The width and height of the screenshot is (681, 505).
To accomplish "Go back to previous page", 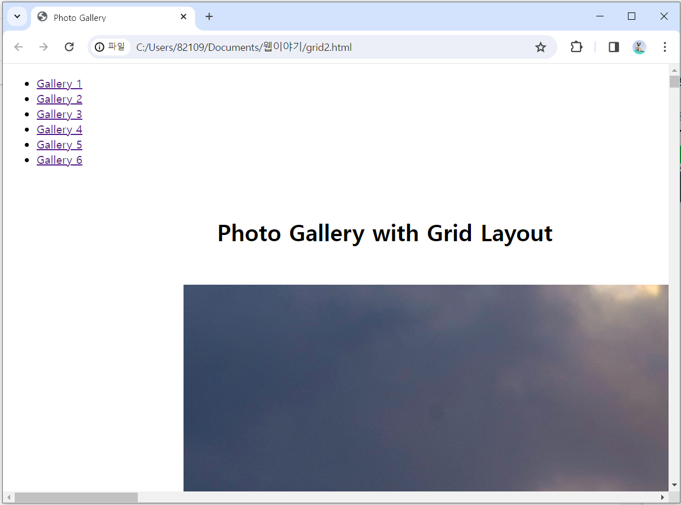I will click(18, 47).
